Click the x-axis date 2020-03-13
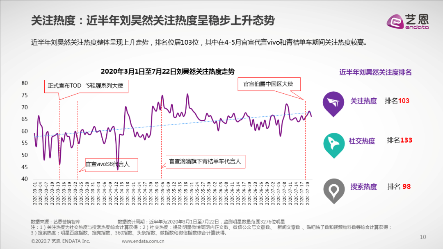443x249 pixels. [58, 193]
